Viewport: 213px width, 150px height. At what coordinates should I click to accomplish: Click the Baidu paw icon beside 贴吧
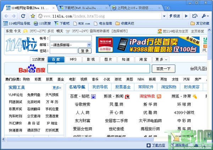coord(93,96)
